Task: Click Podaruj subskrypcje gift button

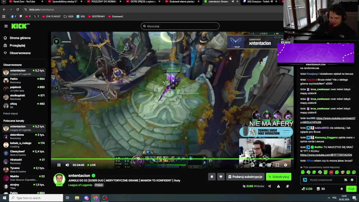Action: click(x=245, y=177)
